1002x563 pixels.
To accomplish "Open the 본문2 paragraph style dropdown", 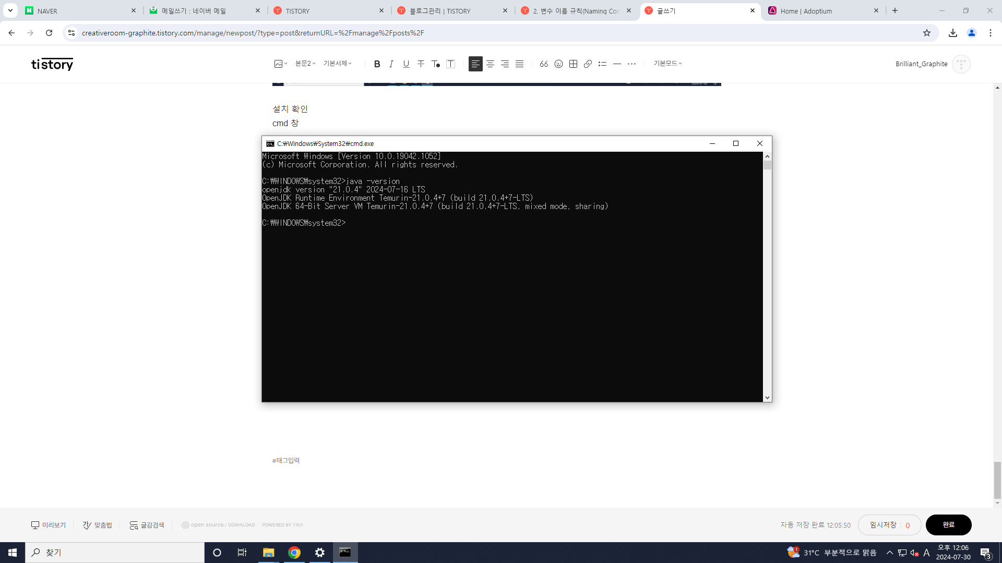I will click(x=305, y=64).
